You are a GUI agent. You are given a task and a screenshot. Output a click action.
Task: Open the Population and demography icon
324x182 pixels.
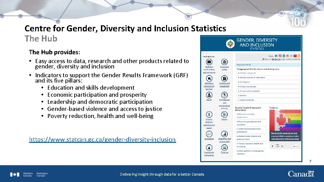[224, 134]
